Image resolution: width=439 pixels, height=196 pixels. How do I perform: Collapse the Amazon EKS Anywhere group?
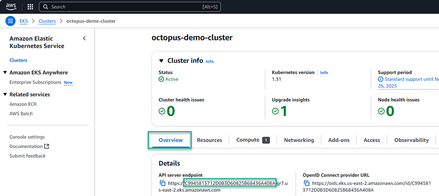(x=5, y=73)
